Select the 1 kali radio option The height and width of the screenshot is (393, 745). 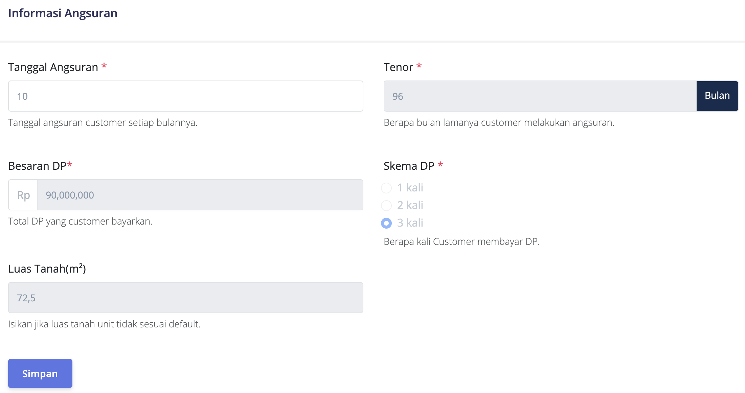click(x=386, y=188)
